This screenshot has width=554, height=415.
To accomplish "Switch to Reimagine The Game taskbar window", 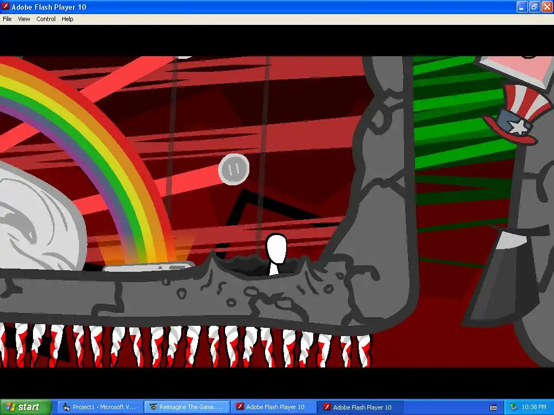I will point(187,407).
